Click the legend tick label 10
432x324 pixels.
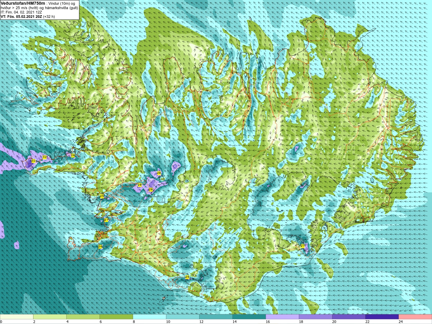[168, 322]
